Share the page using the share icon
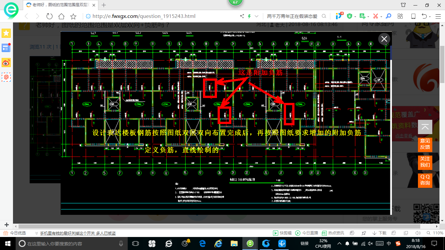 pos(242,16)
